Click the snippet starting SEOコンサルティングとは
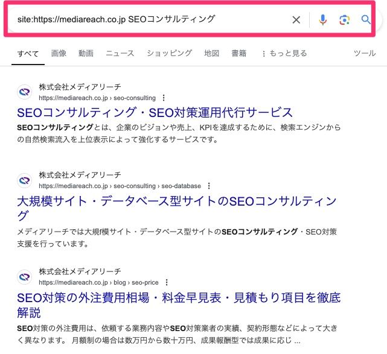 [x=179, y=133]
